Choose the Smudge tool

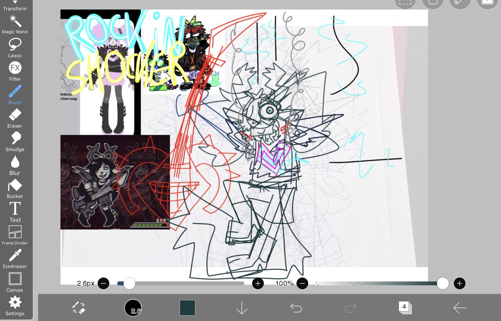pyautogui.click(x=15, y=142)
